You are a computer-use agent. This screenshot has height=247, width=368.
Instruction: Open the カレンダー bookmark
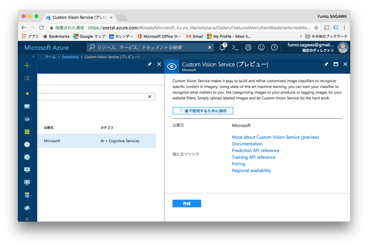[x=121, y=37]
